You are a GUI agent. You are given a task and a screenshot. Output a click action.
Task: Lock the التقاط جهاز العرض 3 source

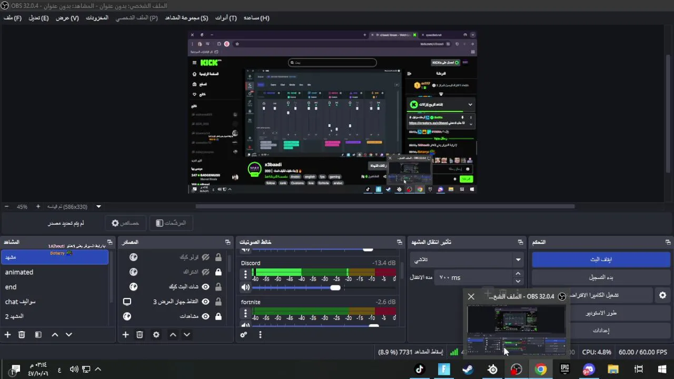[x=218, y=302]
